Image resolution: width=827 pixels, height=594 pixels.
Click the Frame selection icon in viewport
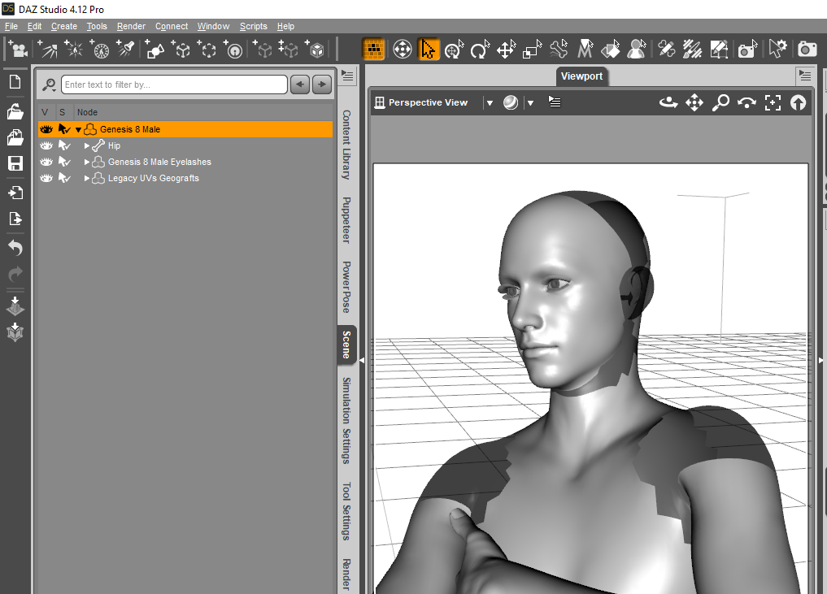773,102
